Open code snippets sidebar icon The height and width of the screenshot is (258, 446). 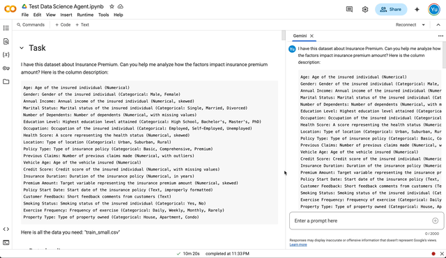click(6, 229)
